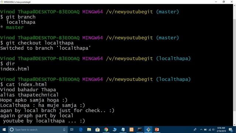Close the MINGW64 terminal window

pos(232,2)
